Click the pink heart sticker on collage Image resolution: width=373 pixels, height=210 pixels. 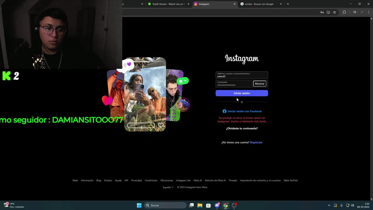click(107, 101)
